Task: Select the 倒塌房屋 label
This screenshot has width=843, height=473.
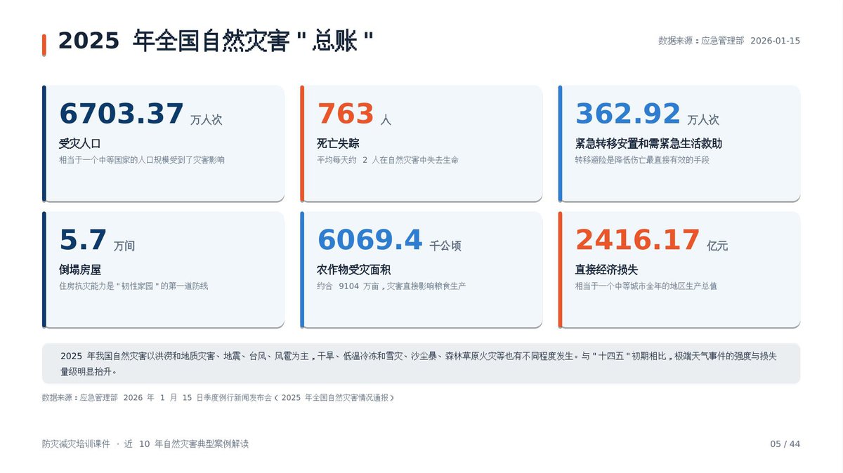Action: [x=80, y=270]
